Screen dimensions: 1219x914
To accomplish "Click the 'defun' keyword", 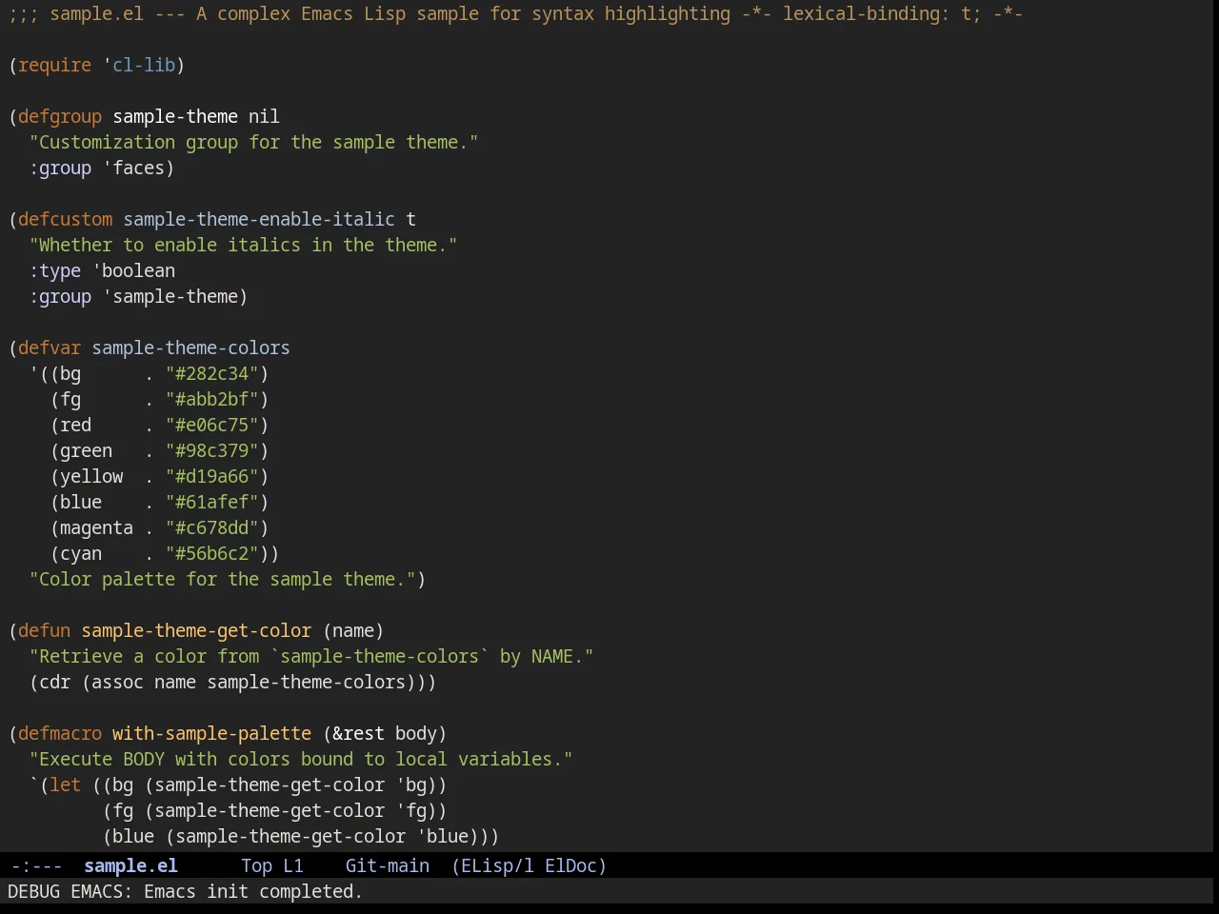I will [44, 630].
